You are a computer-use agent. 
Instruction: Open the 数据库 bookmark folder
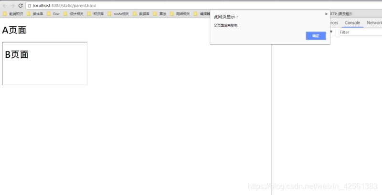tap(141, 14)
